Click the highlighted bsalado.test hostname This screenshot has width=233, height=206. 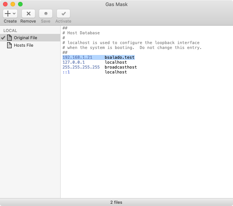point(119,57)
